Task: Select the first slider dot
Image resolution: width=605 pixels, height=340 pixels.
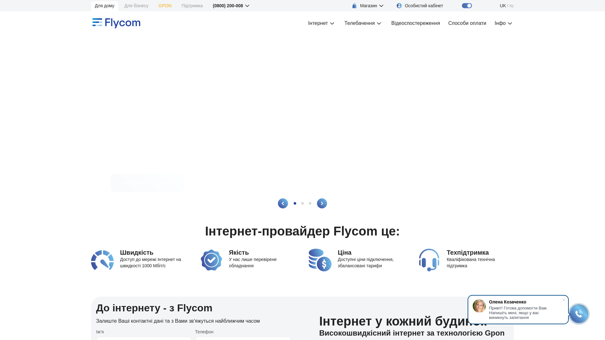Action: (x=295, y=203)
